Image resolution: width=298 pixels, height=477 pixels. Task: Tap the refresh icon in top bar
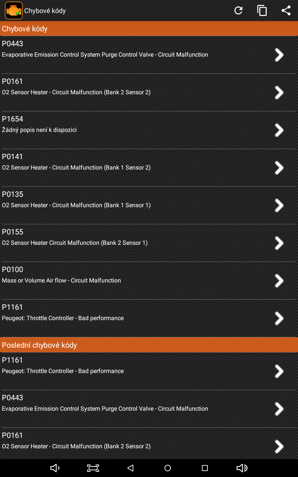[x=238, y=10]
